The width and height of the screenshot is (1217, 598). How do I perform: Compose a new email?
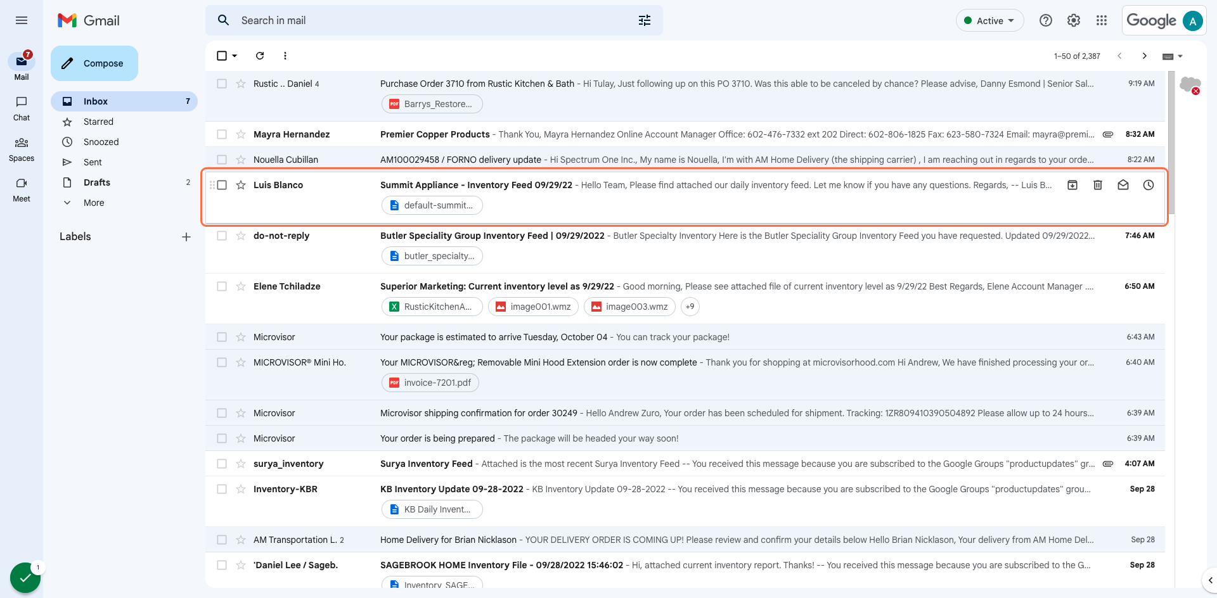coord(94,63)
